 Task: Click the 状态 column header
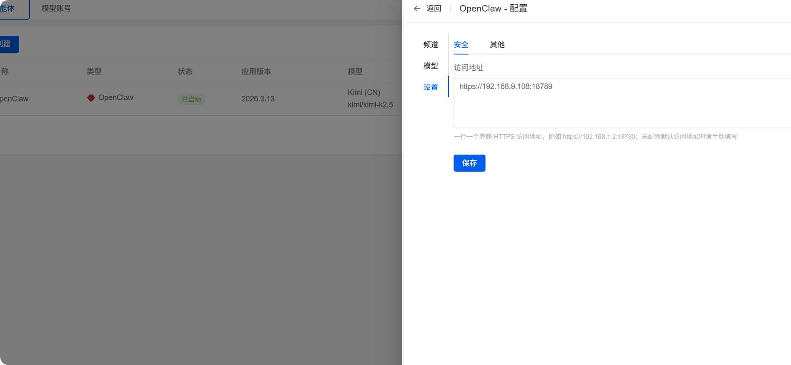tap(185, 72)
